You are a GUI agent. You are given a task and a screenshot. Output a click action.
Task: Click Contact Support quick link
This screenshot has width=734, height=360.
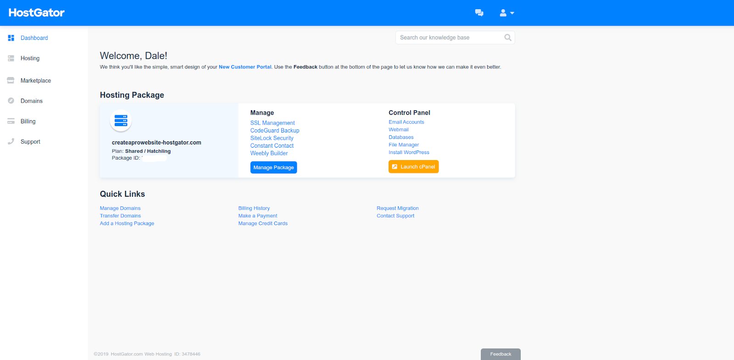395,216
